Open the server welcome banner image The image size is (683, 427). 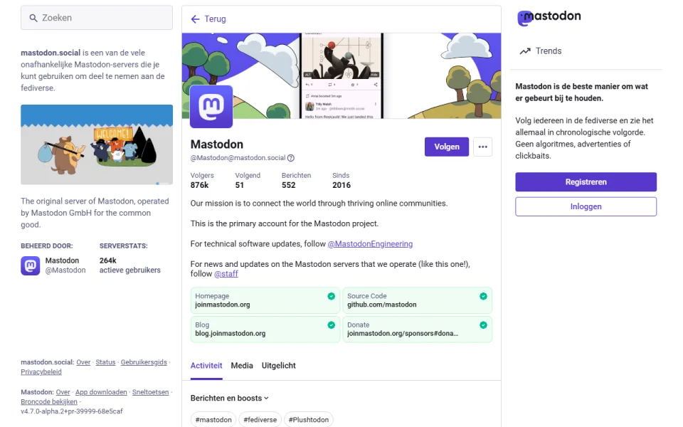97,144
